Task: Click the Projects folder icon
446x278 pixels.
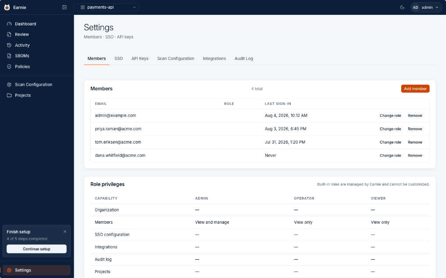Action: pos(9,95)
